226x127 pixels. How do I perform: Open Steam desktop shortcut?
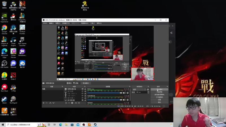4,100
